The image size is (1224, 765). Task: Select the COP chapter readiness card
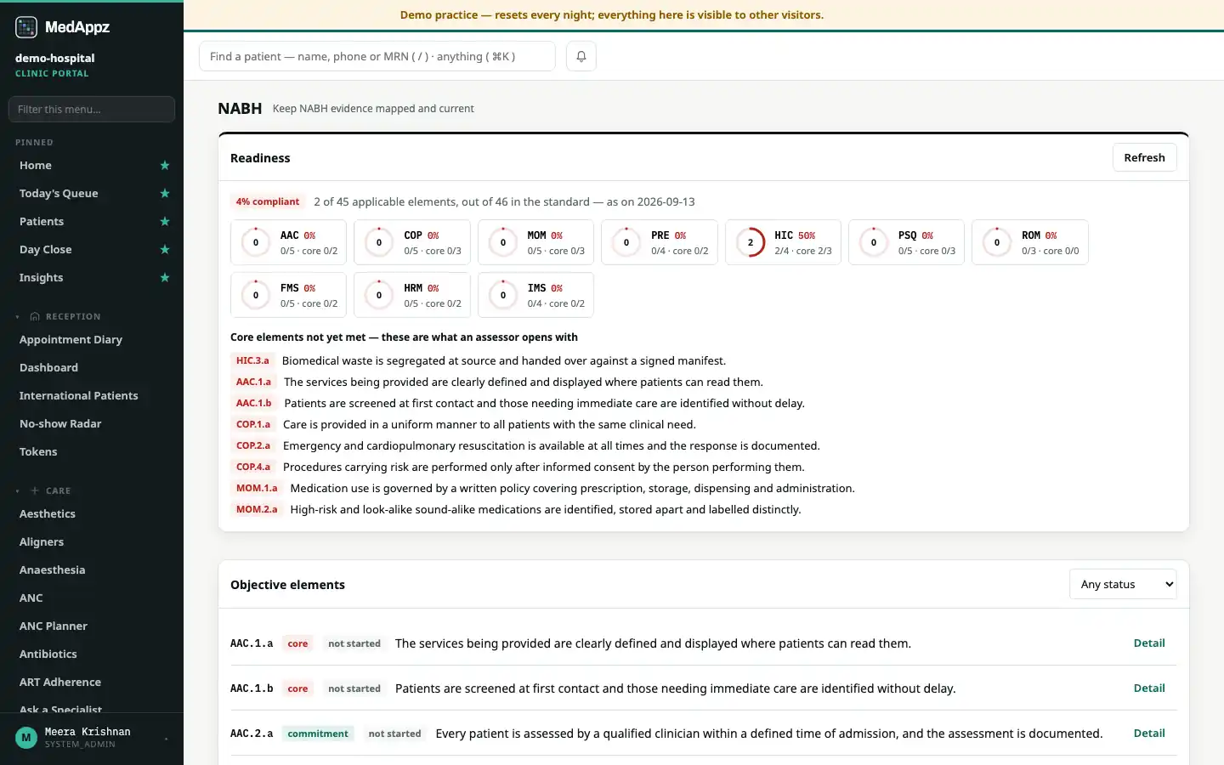tap(412, 242)
